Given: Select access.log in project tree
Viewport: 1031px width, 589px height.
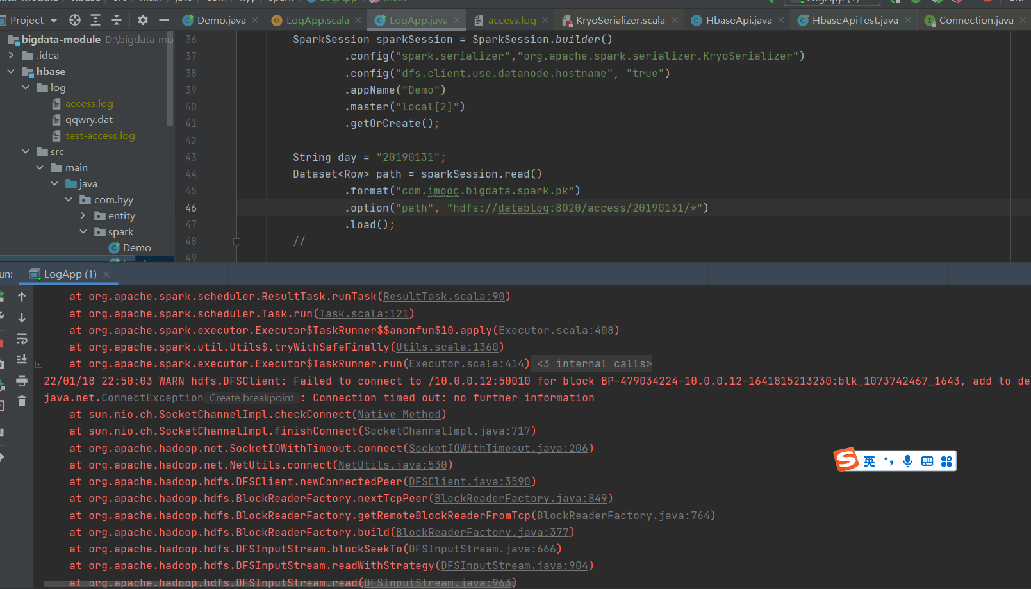Looking at the screenshot, I should (89, 103).
